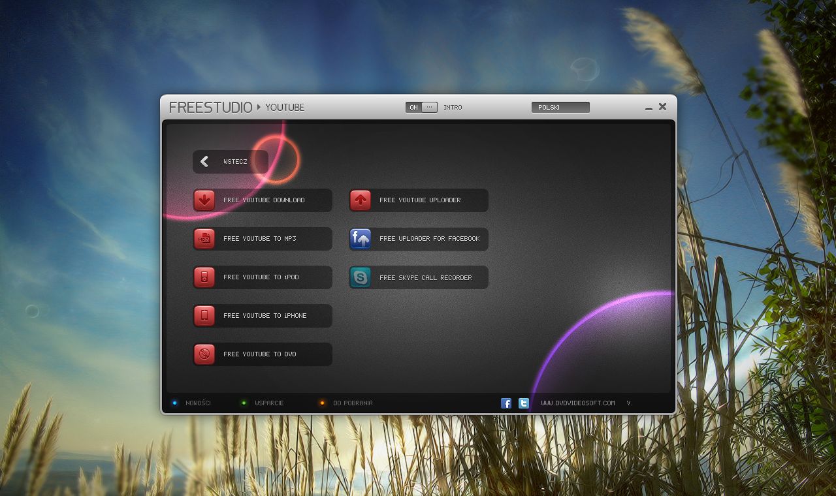This screenshot has height=496, width=836.
Task: Click the FREESTUDIO title logo
Action: pyautogui.click(x=210, y=108)
